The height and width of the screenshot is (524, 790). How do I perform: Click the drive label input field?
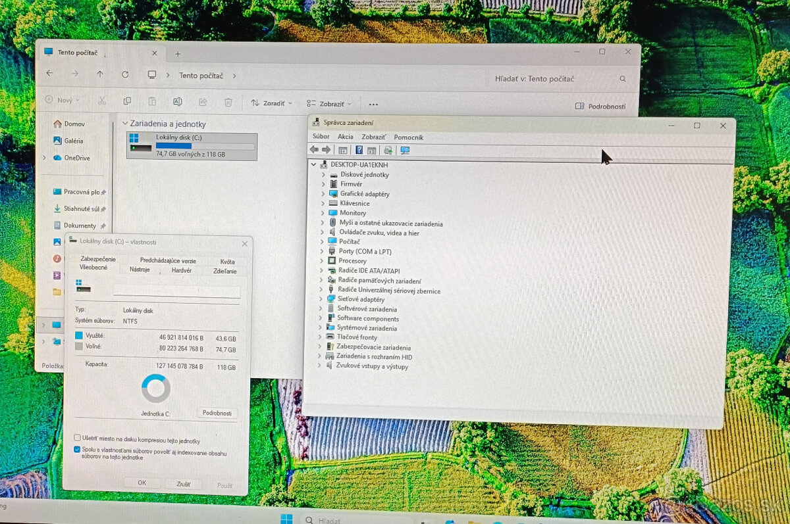point(176,292)
